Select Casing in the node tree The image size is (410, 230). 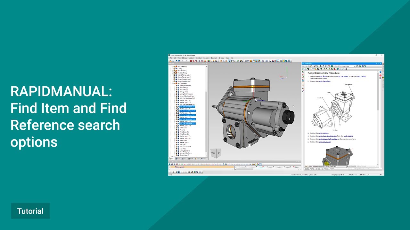point(180,68)
